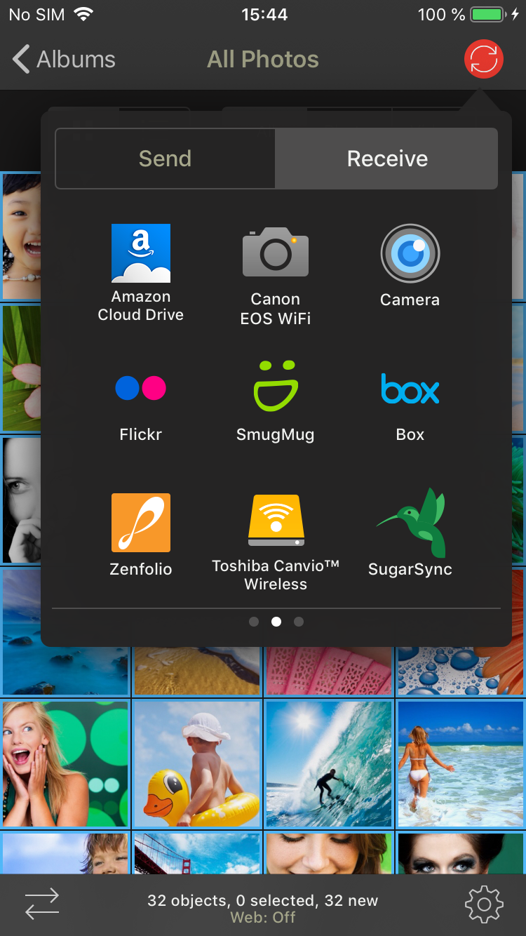Go back to Albums
Viewport: 526px width, 936px height.
tap(64, 60)
